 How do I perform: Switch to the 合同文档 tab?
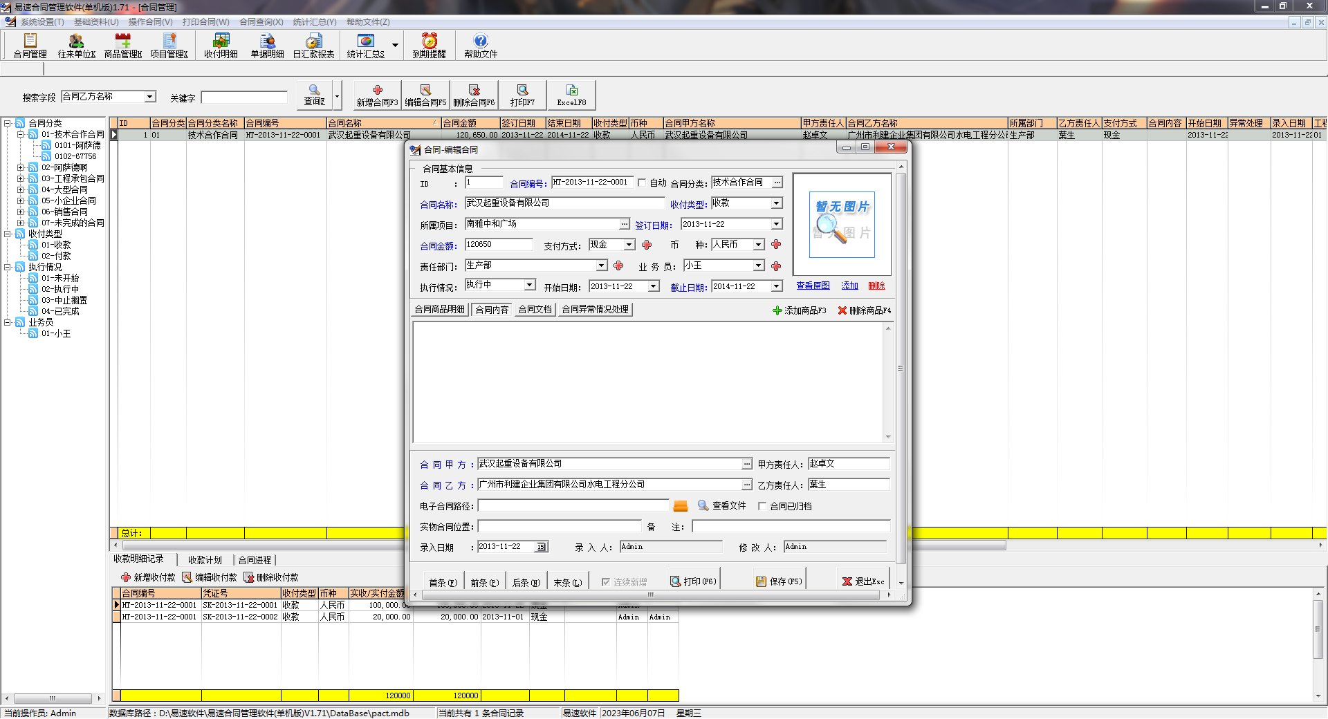point(535,310)
